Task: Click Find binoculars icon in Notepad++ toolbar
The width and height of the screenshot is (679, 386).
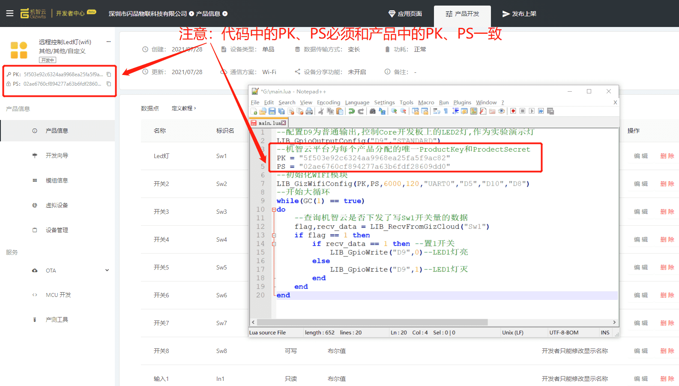Action: [x=372, y=111]
